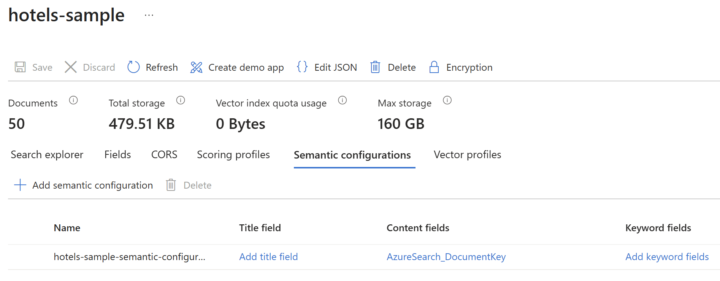Show info tooltip for Total storage
The height and width of the screenshot is (281, 720).
tap(181, 100)
